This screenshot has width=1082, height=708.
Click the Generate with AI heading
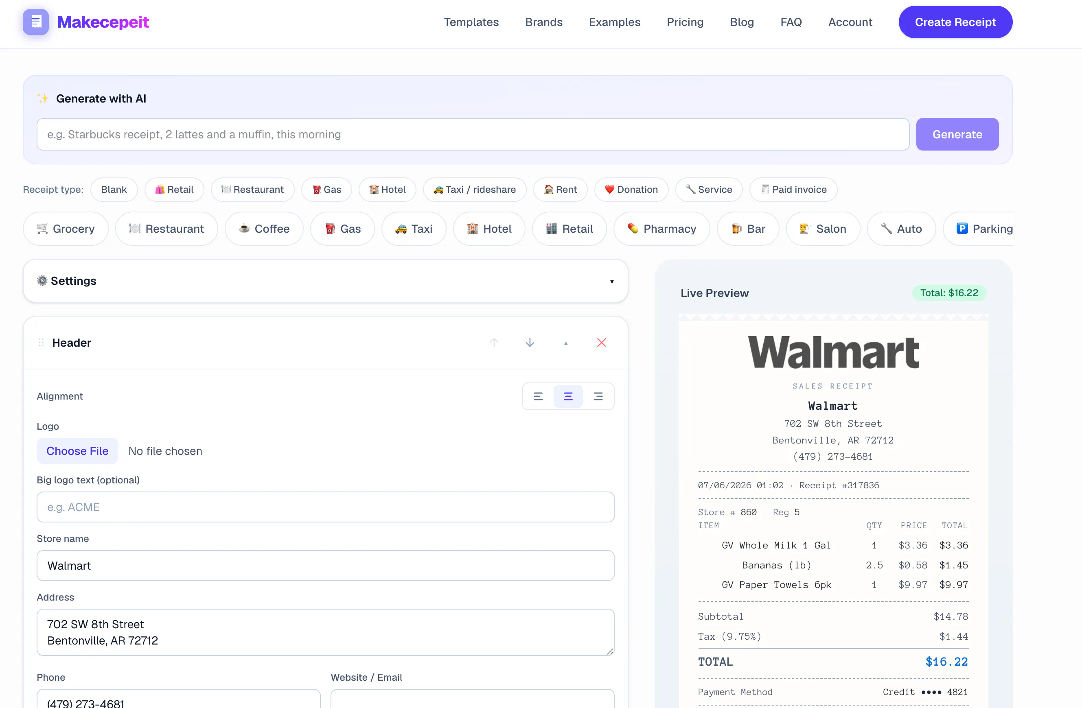click(x=101, y=98)
